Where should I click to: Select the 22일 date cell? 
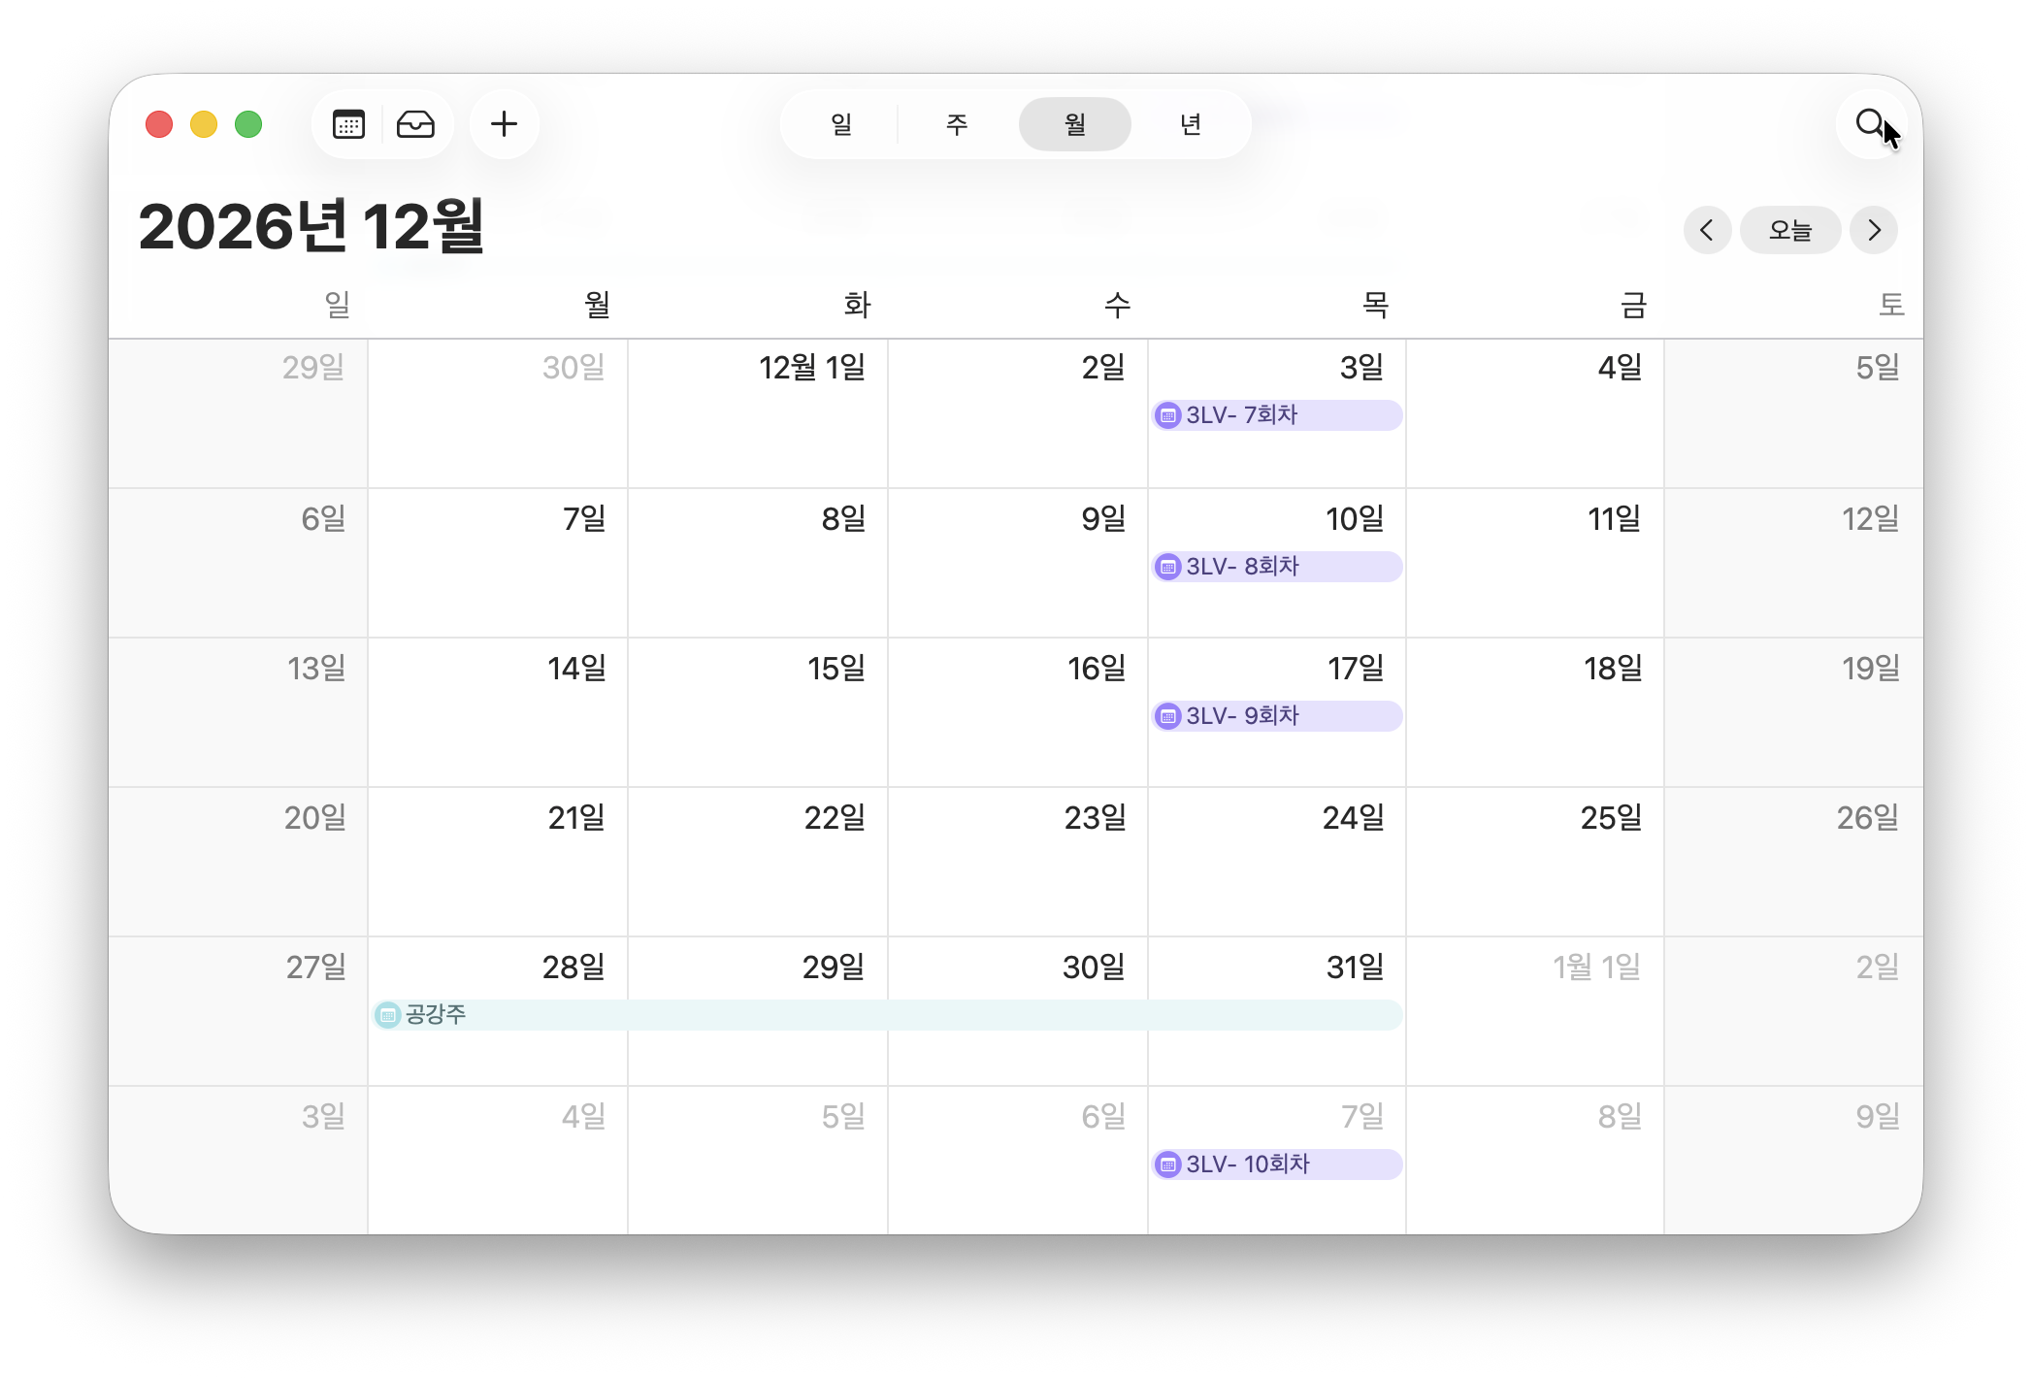click(x=758, y=862)
